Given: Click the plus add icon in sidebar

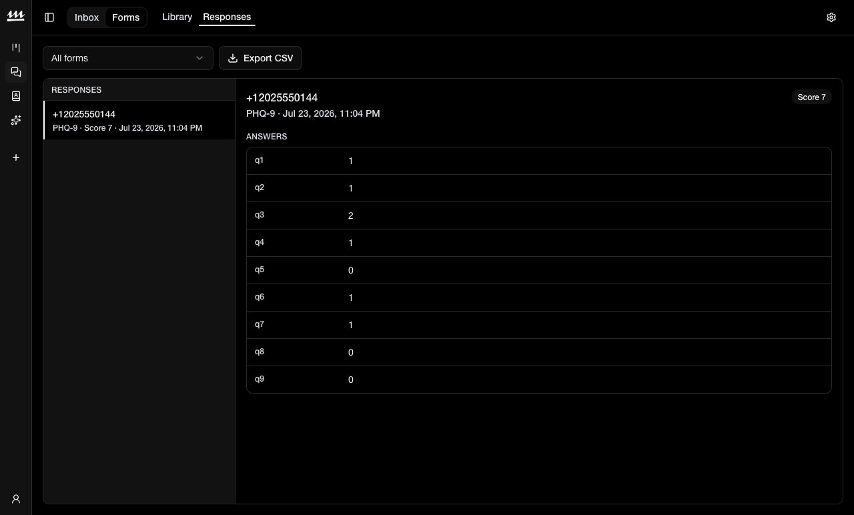Looking at the screenshot, I should click(16, 157).
